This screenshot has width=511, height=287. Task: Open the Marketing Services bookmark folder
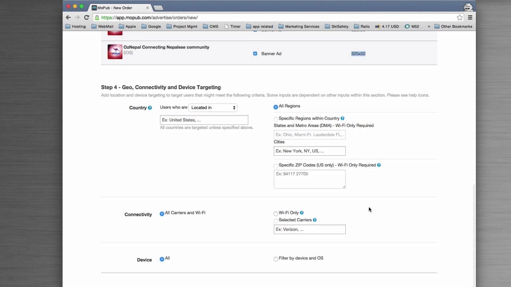tap(299, 26)
